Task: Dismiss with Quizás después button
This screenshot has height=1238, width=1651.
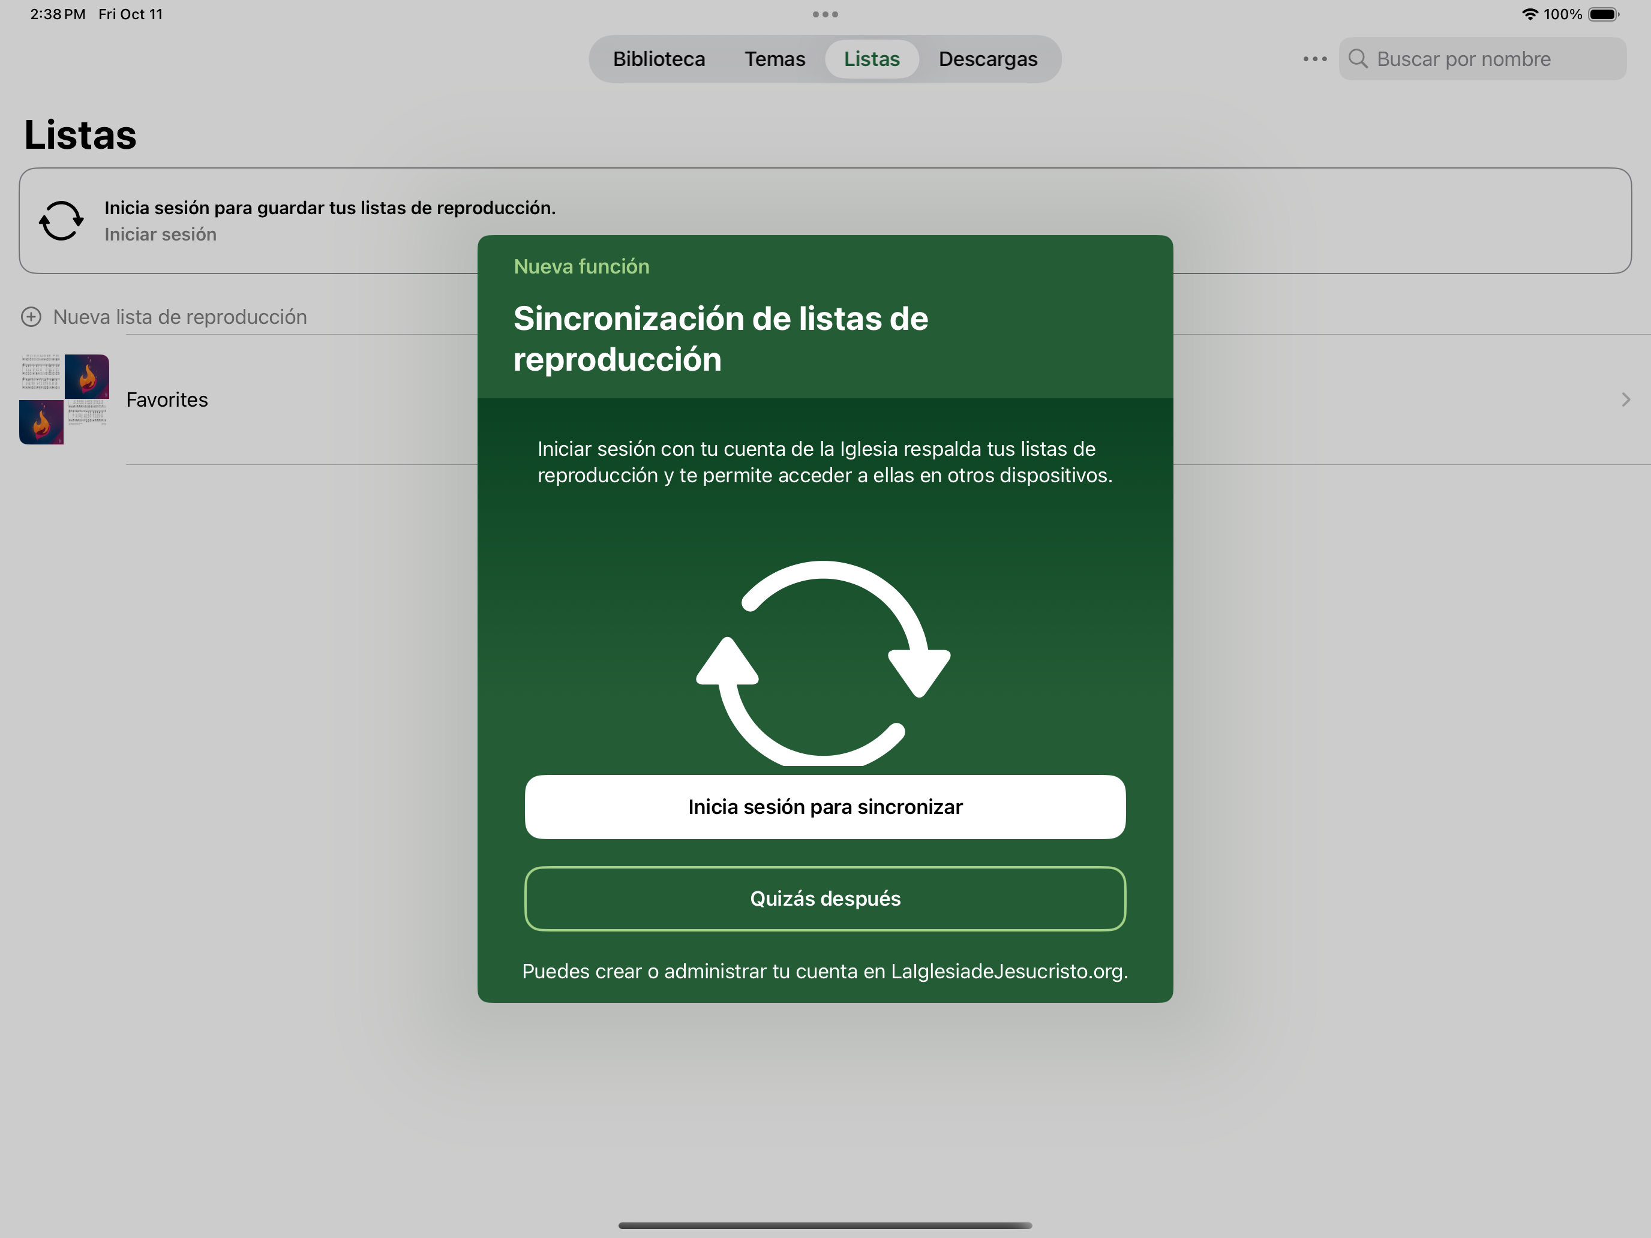Action: click(825, 899)
